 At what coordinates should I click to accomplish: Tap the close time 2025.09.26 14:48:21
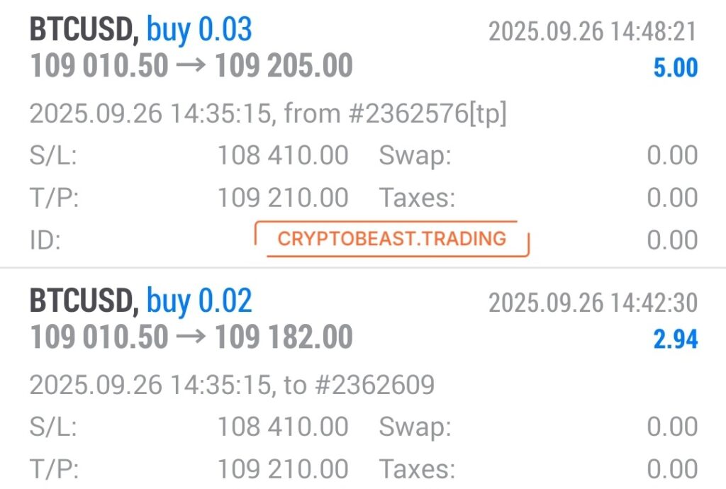[x=593, y=32]
